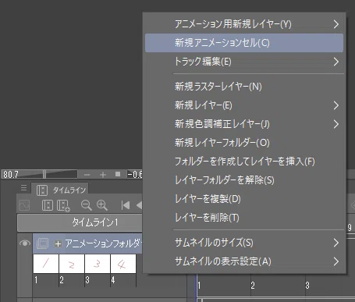Click the -0.6 rotation angle field

[x=134, y=174]
